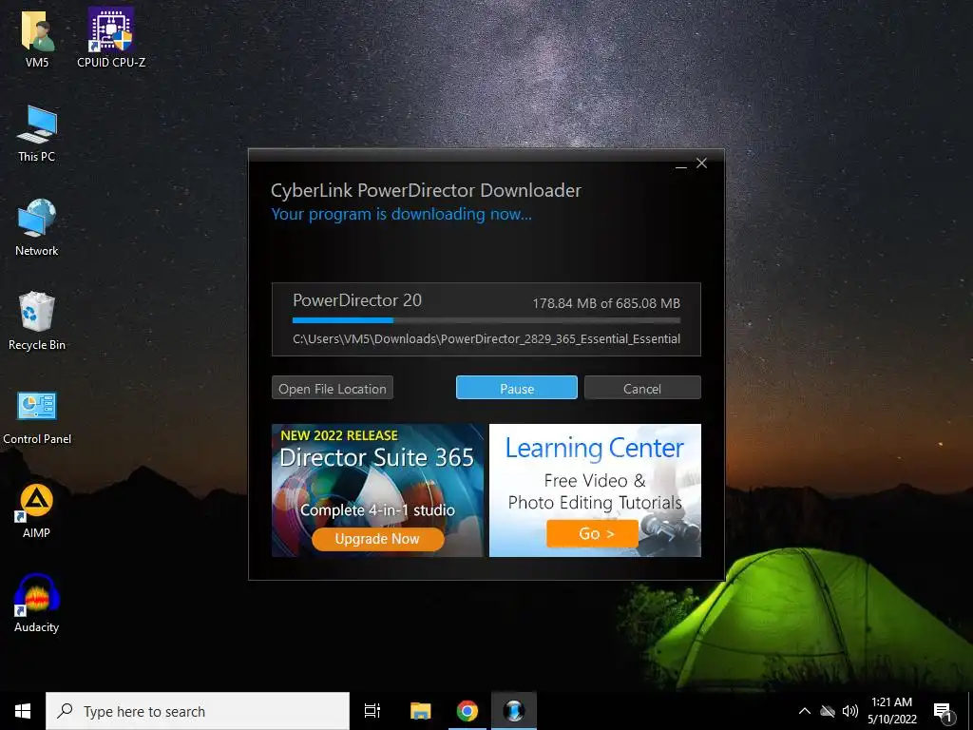Click the PowerDirector Downloader taskbar icon
The height and width of the screenshot is (730, 973).
pos(514,711)
